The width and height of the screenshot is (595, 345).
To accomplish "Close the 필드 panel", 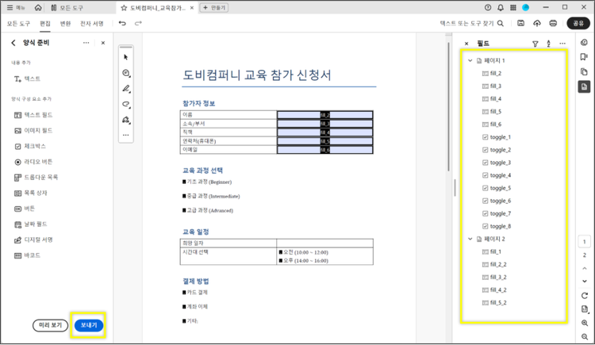I will click(466, 44).
